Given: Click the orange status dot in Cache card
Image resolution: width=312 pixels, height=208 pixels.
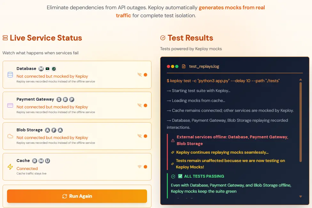Looking at the screenshot, I should tap(145, 167).
